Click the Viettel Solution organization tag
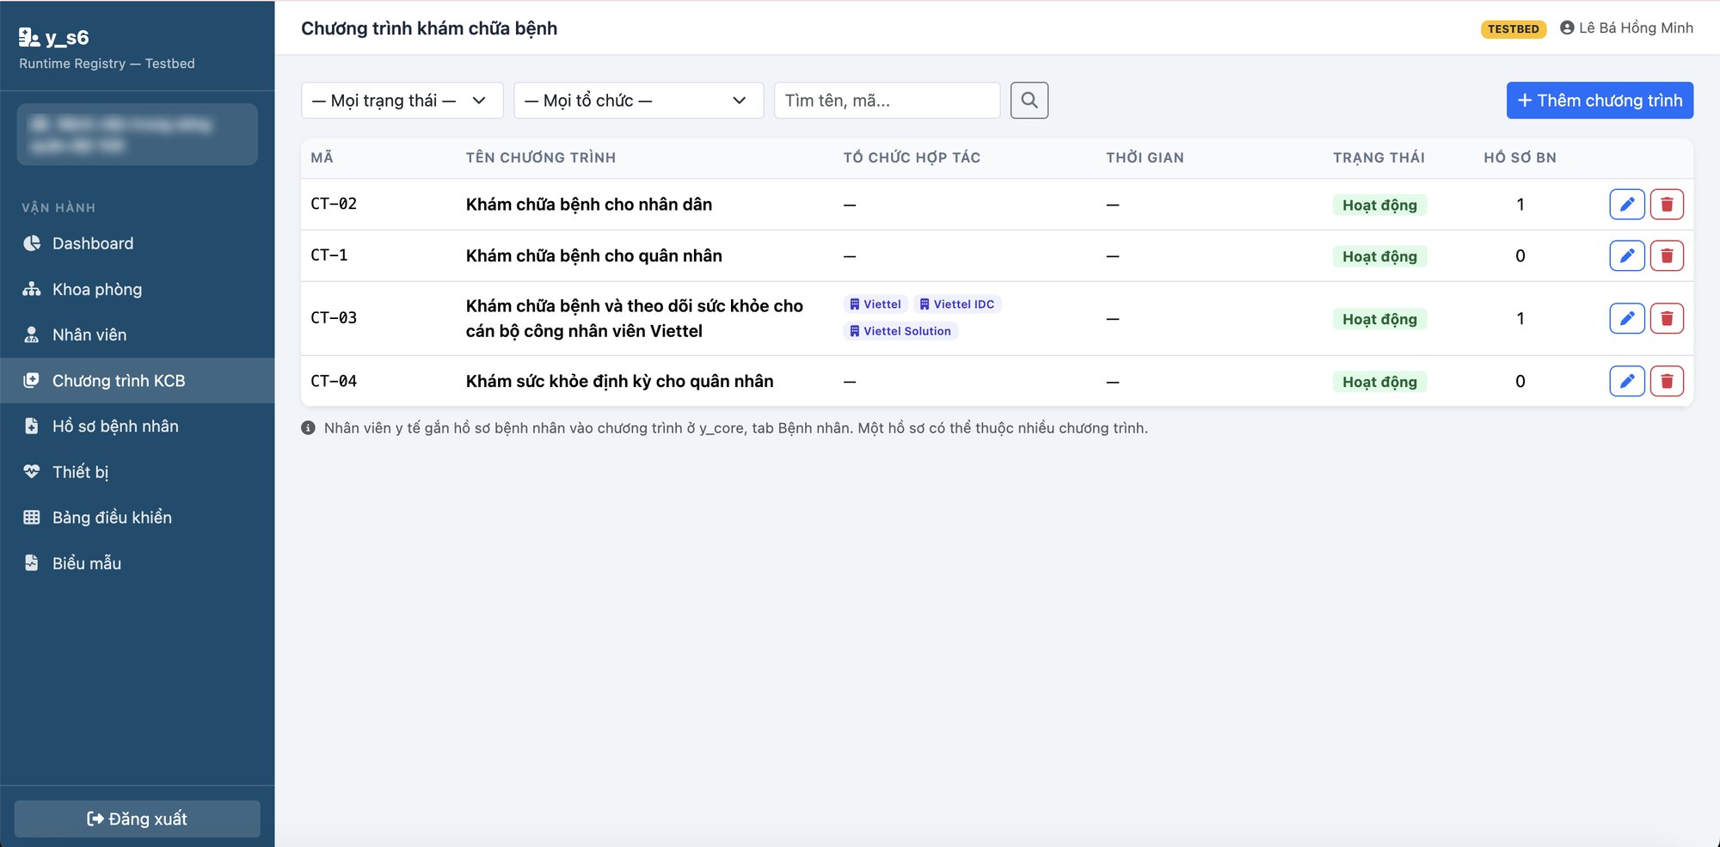1720x847 pixels. pos(900,331)
